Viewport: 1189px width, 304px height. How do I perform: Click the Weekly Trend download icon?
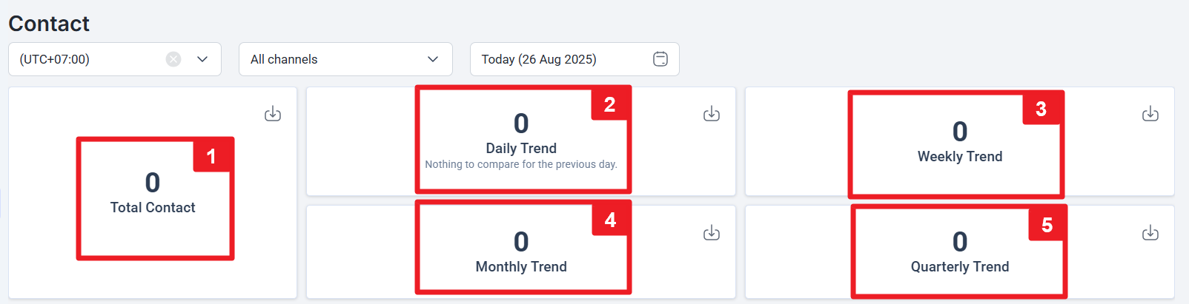[x=1150, y=114]
